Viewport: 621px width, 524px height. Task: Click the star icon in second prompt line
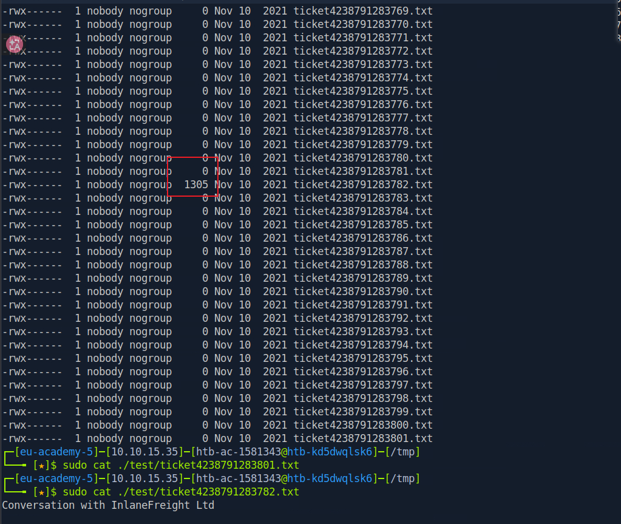click(x=42, y=492)
